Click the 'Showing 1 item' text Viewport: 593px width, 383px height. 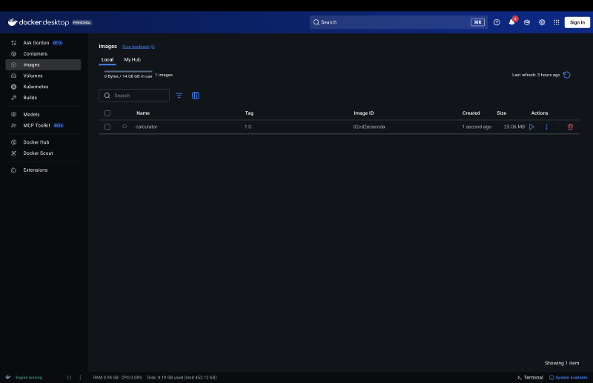point(562,363)
